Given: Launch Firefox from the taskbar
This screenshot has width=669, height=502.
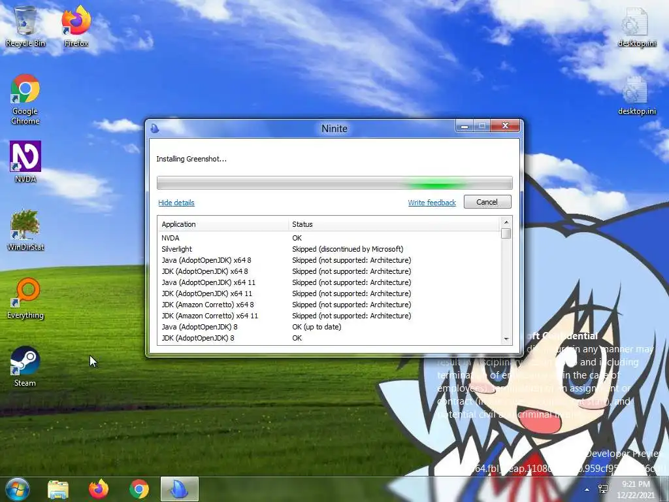Looking at the screenshot, I should [x=99, y=489].
